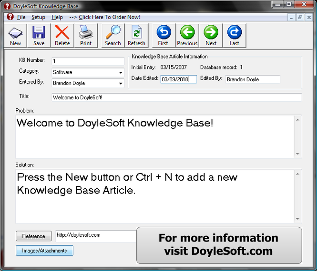Print the article using printer icon

(86, 36)
